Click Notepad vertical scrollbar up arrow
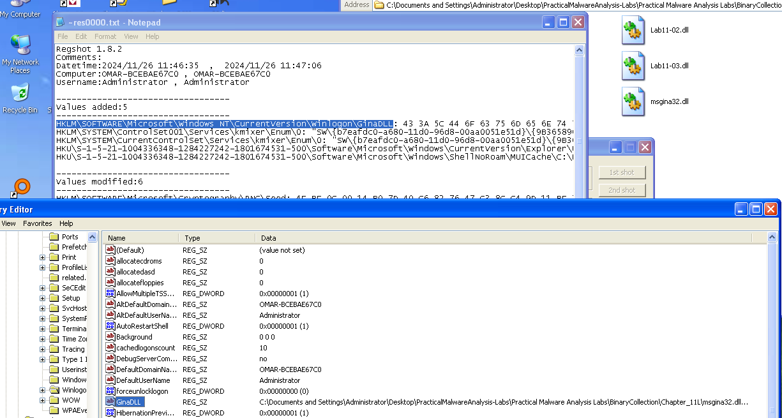 tap(579, 50)
